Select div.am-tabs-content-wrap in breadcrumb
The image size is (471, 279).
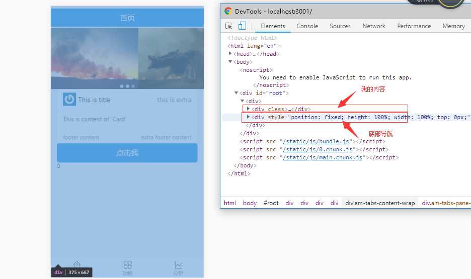pos(380,203)
